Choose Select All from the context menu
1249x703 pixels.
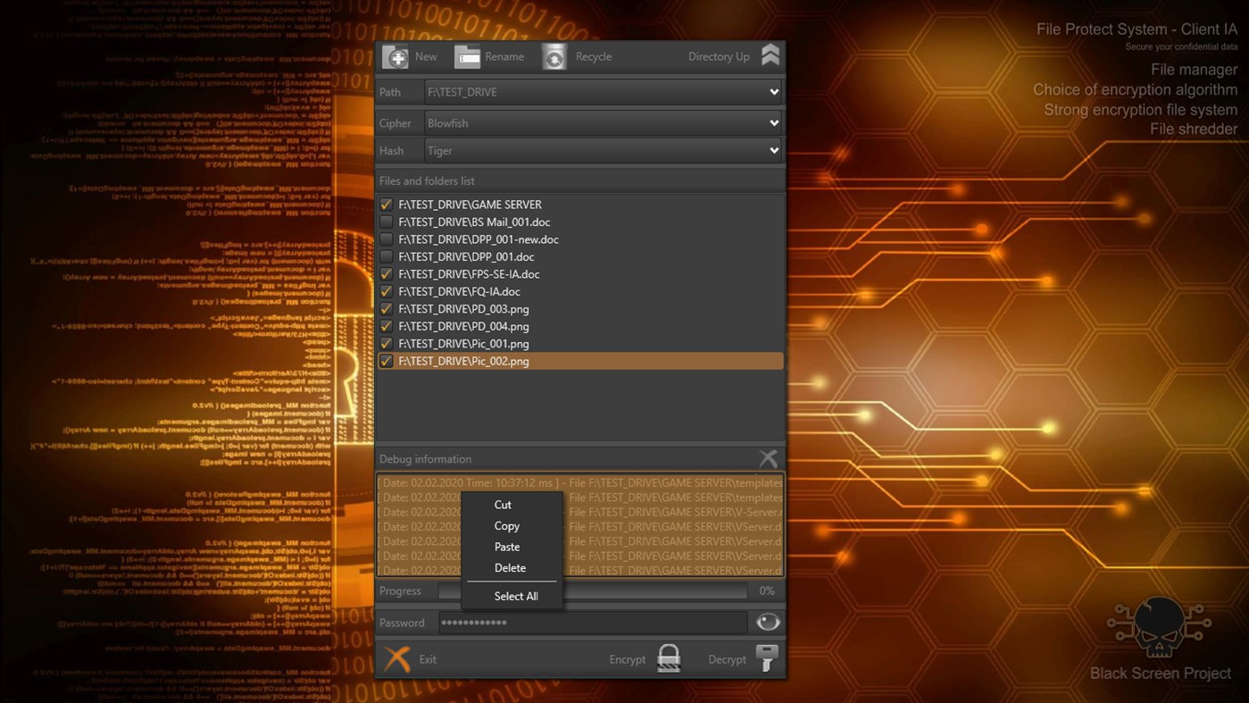515,596
